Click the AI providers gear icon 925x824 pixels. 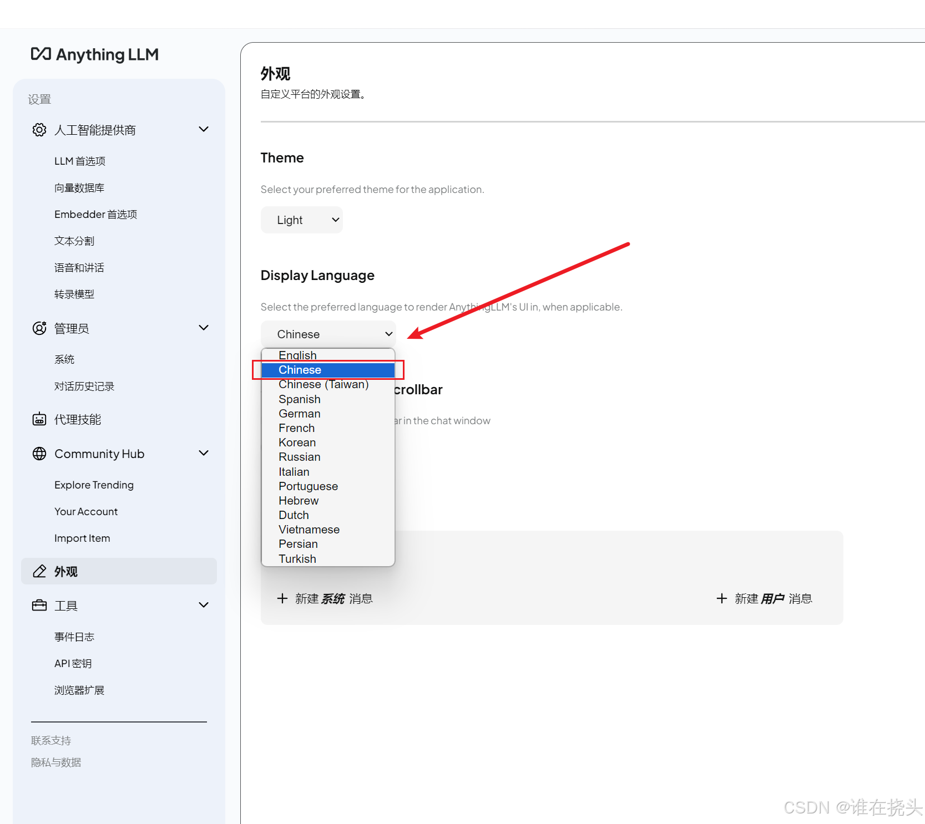point(39,130)
